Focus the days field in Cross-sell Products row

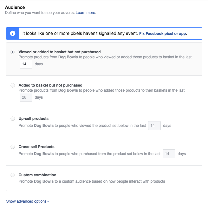point(169,154)
